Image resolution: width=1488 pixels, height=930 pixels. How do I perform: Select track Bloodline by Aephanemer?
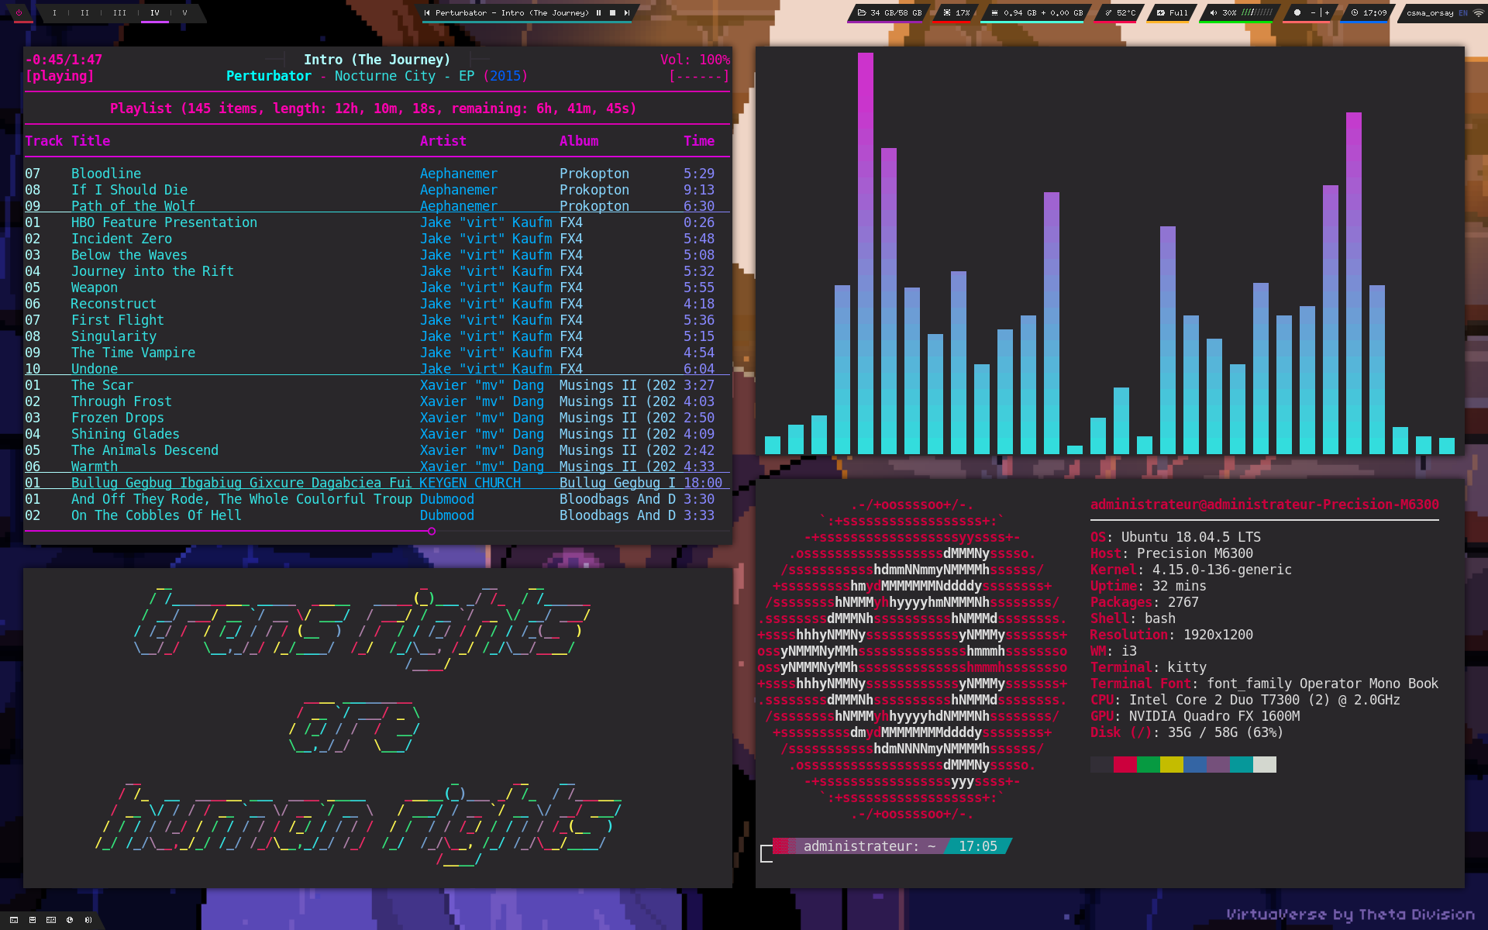pyautogui.click(x=377, y=174)
